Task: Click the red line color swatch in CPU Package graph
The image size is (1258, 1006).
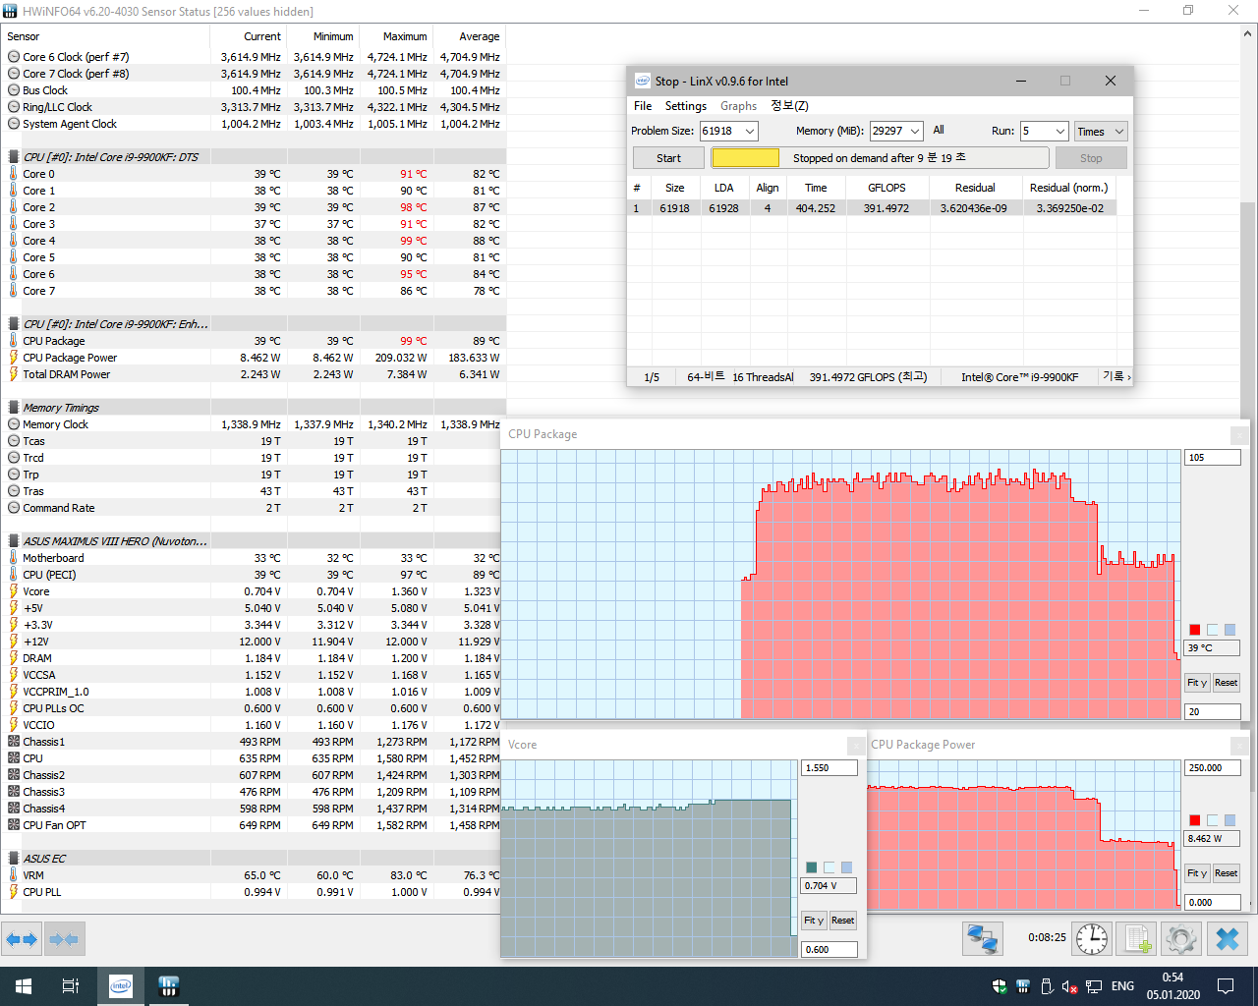Action: (x=1195, y=630)
